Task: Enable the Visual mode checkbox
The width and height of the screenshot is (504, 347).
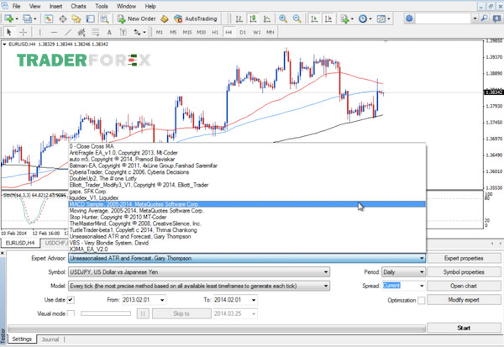Action: pos(71,313)
